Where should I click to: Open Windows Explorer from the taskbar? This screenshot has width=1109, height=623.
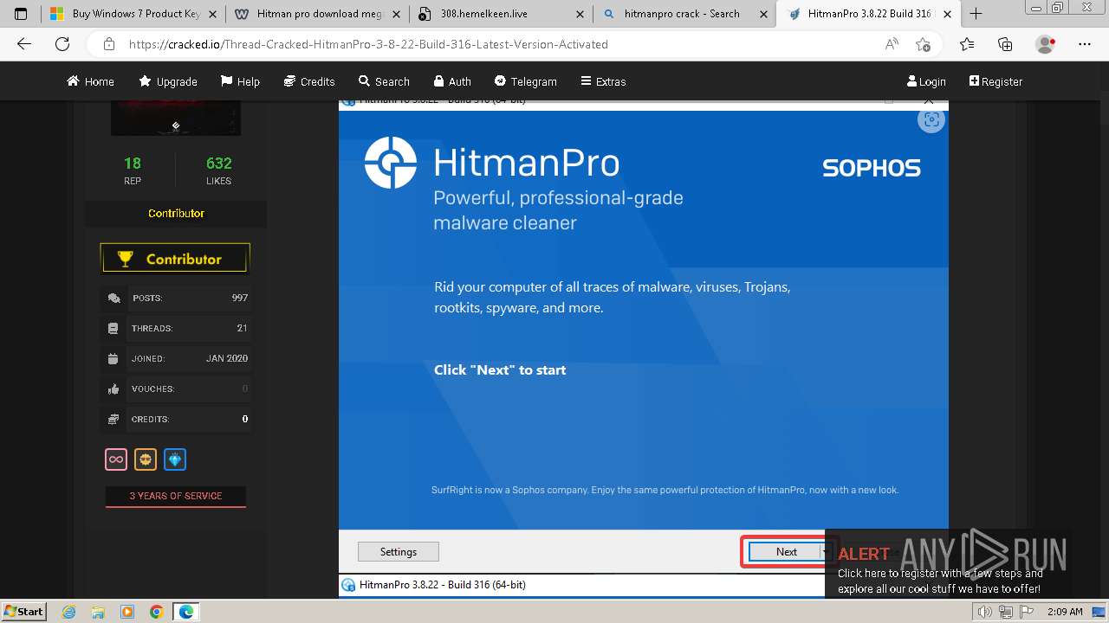click(x=98, y=612)
